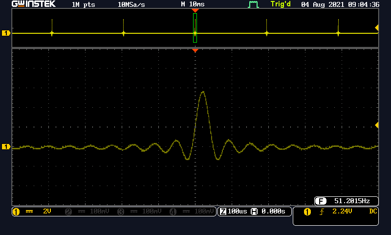The image size is (391, 235).
Task: Click the trigger level arrow on the right of the zoom window
Action: [376, 125]
